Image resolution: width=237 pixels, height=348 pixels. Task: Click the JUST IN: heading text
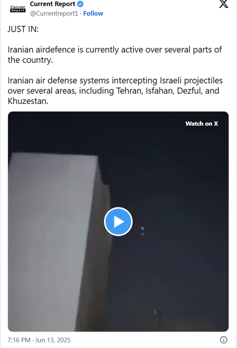click(x=23, y=29)
